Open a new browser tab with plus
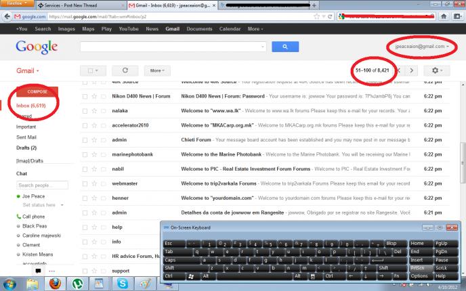The image size is (466, 291). [x=314, y=5]
